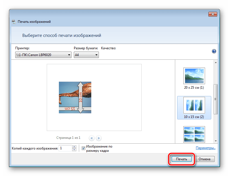This screenshot has width=229, height=176.
Task: Choose the four-photo layout thumbnail
Action: pos(194,134)
